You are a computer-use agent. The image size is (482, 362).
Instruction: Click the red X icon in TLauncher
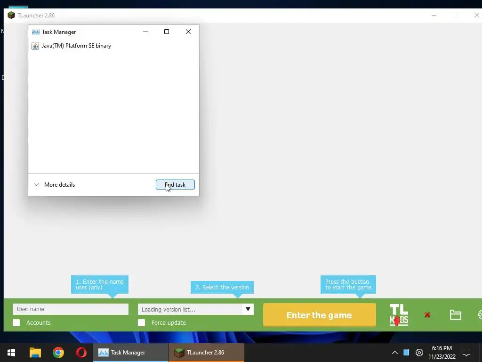click(427, 315)
